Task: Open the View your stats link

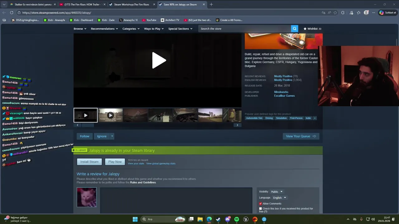Action: 136,164
